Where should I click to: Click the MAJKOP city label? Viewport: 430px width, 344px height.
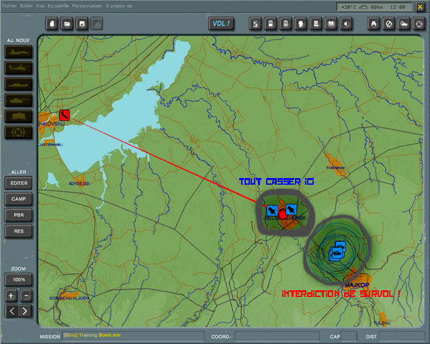point(357,285)
